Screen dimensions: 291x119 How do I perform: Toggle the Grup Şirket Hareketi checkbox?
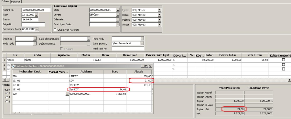coord(55,30)
